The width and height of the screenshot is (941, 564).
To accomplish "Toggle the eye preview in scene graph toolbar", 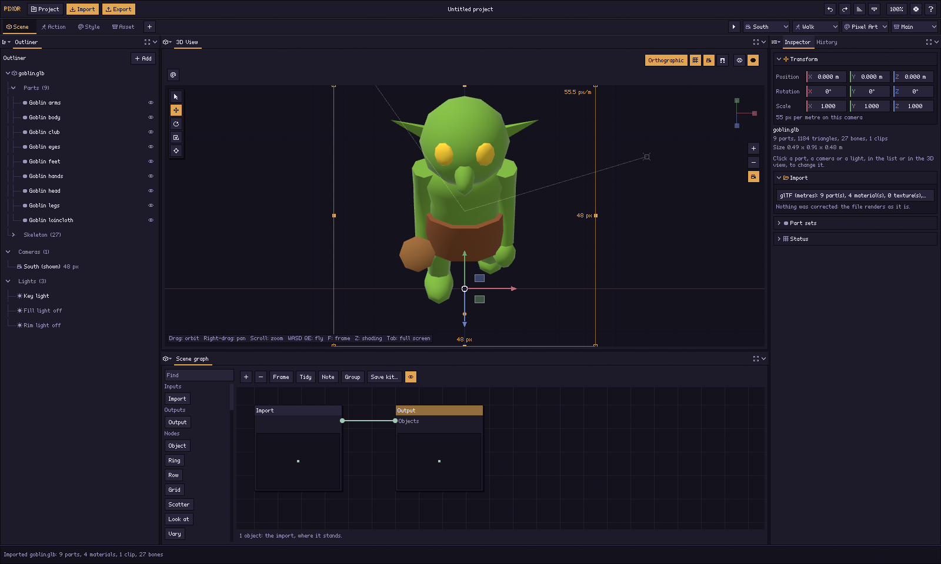I will coord(411,377).
